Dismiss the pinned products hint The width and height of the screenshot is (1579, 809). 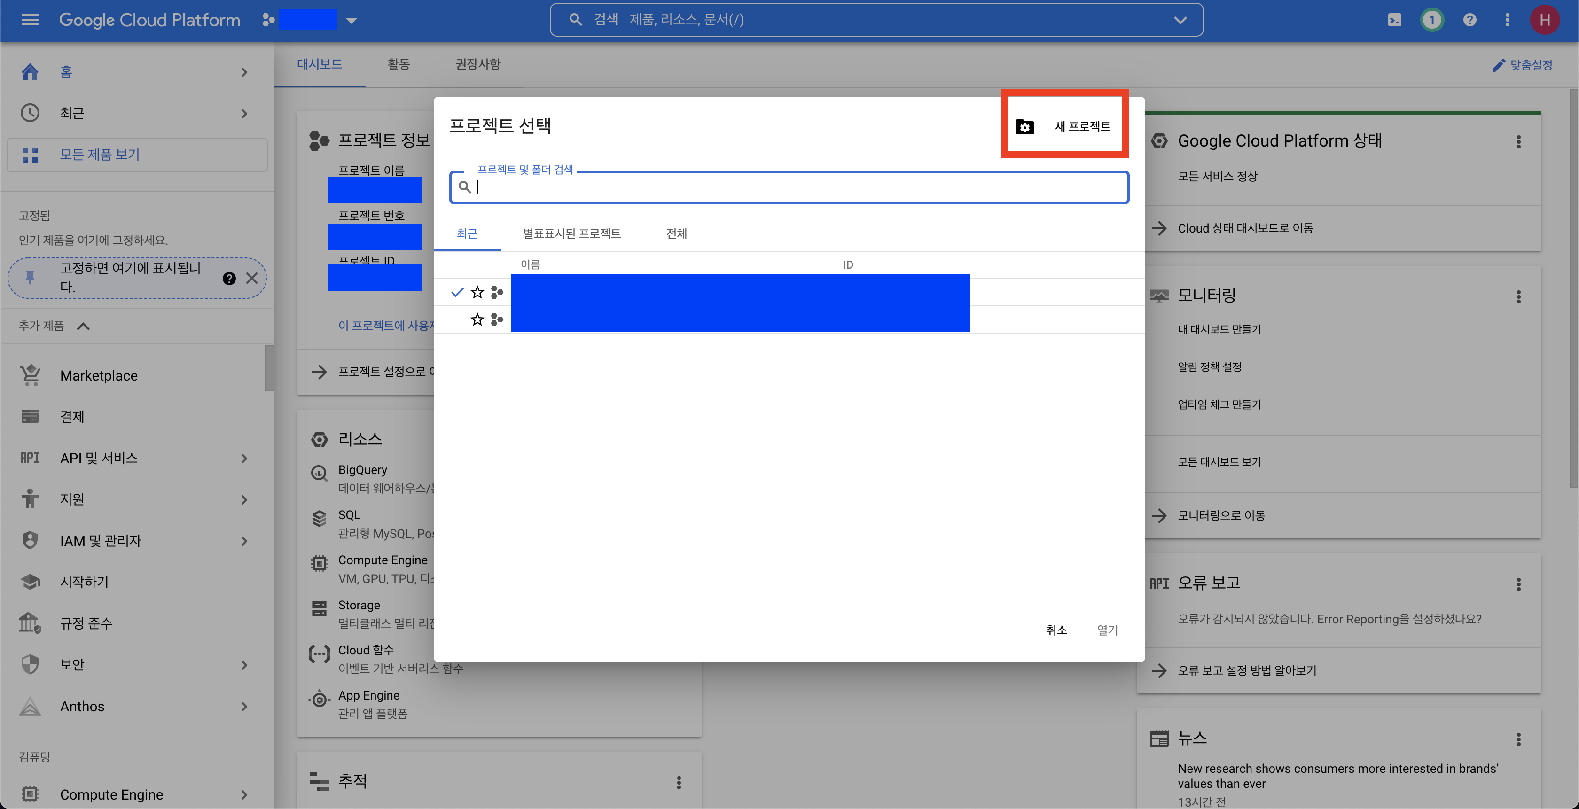(251, 278)
